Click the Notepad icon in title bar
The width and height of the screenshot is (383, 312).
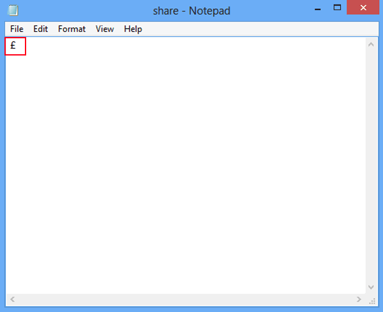point(13,10)
